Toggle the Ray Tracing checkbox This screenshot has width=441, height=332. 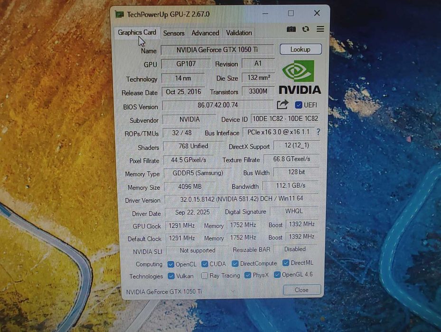click(x=205, y=276)
